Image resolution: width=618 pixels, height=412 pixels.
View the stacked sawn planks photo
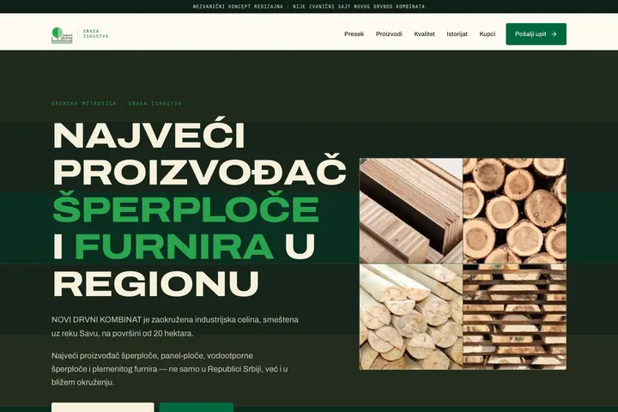point(515,317)
